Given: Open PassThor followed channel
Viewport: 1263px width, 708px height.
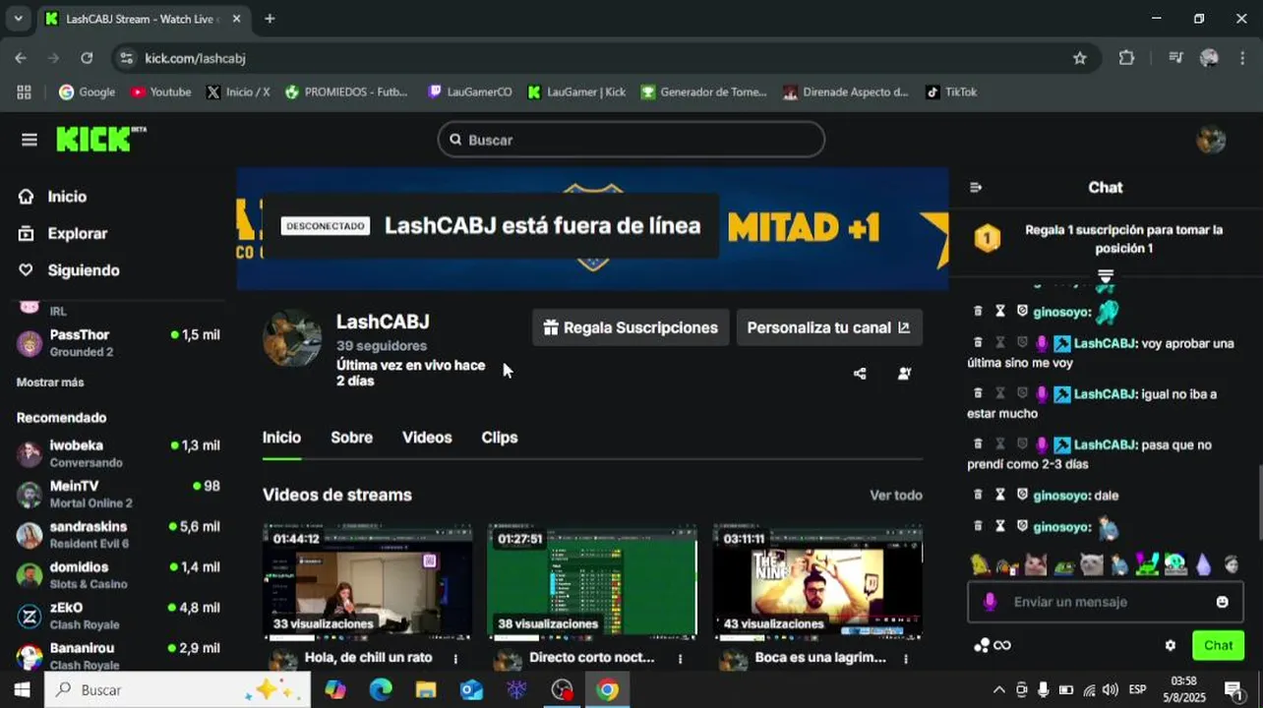Looking at the screenshot, I should [118, 343].
